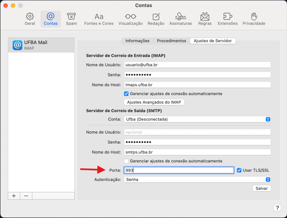Screen dimensions: 287x218
Task: Open the Geral preferences pane
Action: pyautogui.click(x=30, y=19)
